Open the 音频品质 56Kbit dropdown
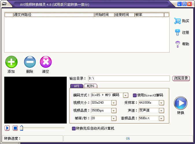The image size is (195, 144). click(161, 118)
